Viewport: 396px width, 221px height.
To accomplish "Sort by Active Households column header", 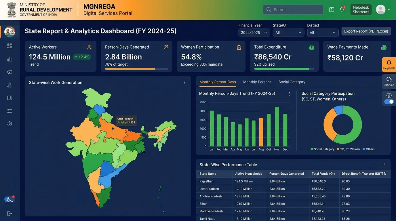I will click(249, 174).
